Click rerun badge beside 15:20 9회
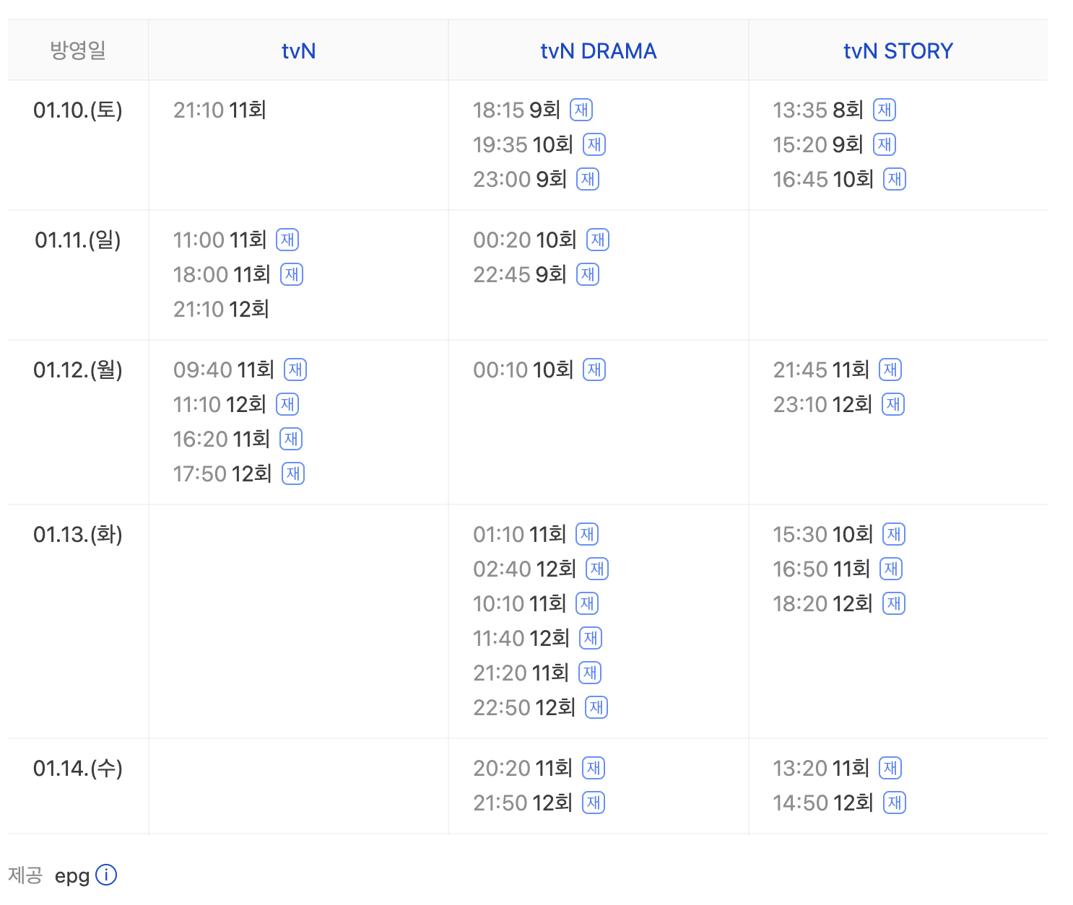This screenshot has height=905, width=1073. tap(885, 144)
